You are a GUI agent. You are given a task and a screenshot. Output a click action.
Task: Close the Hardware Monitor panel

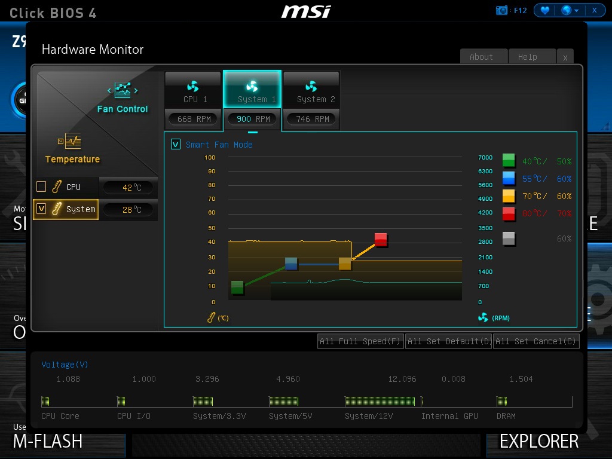tap(565, 57)
